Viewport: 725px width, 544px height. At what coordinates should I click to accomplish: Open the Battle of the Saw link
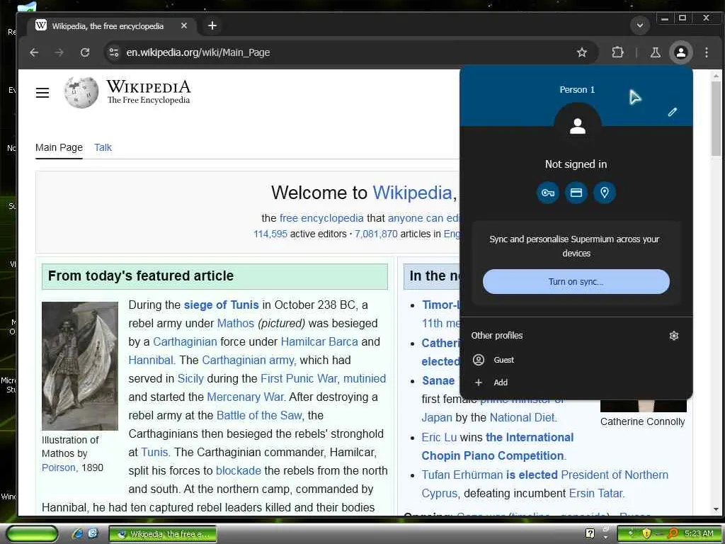point(260,415)
